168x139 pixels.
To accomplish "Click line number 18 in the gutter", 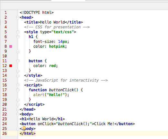I will (x=5, y=95).
